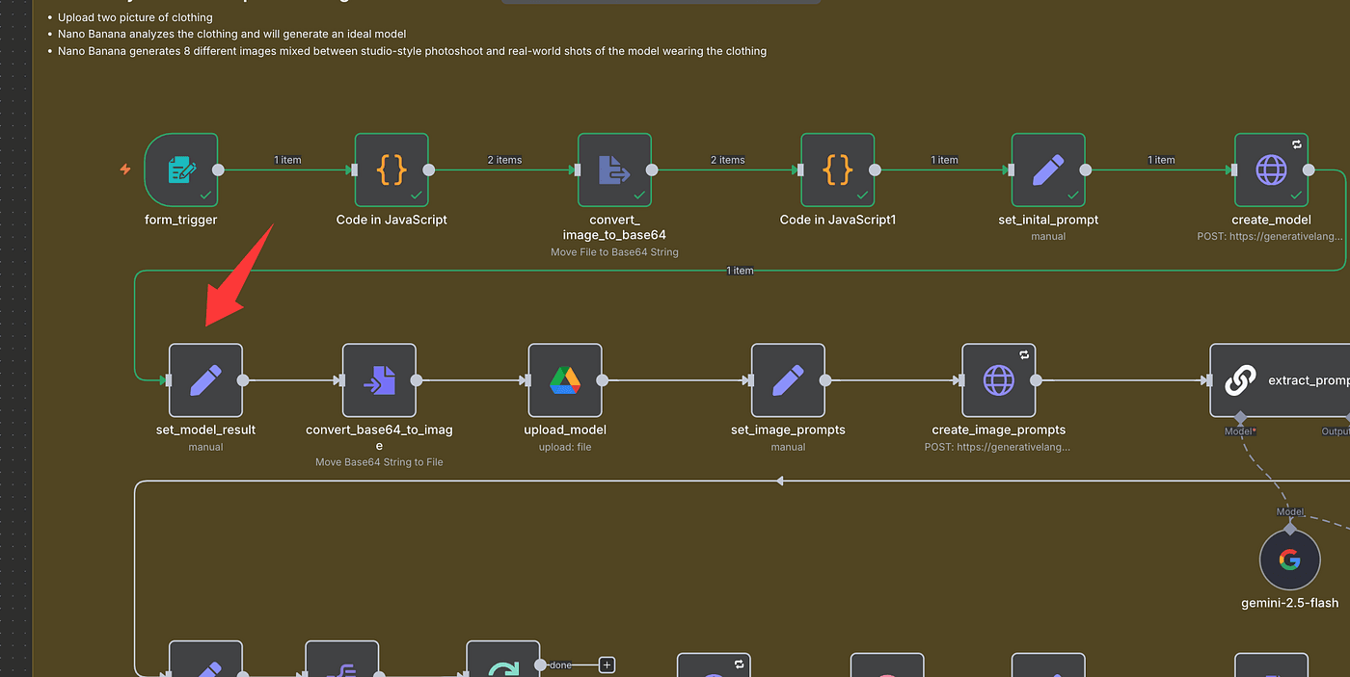The width and height of the screenshot is (1350, 677).
Task: Click the sticky note text about Nano Banana
Action: tap(412, 51)
